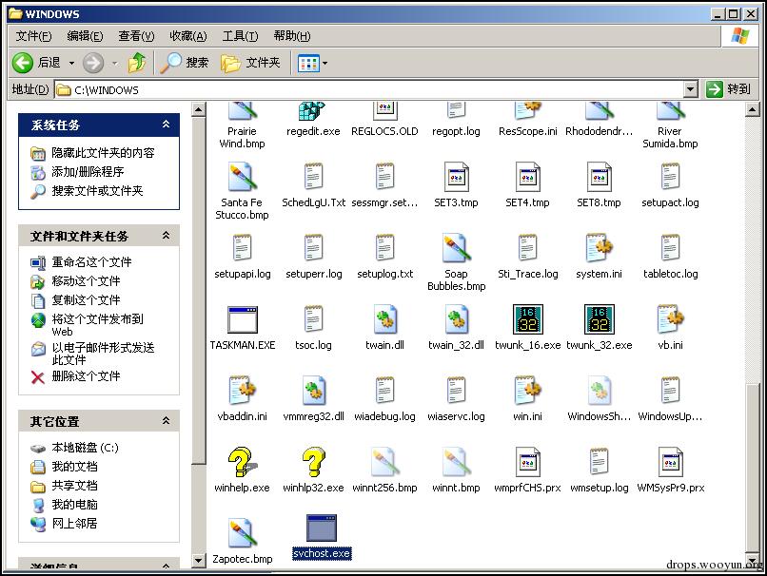767x576 pixels.
Task: Collapse the 系统任务 panel
Action: pos(166,125)
